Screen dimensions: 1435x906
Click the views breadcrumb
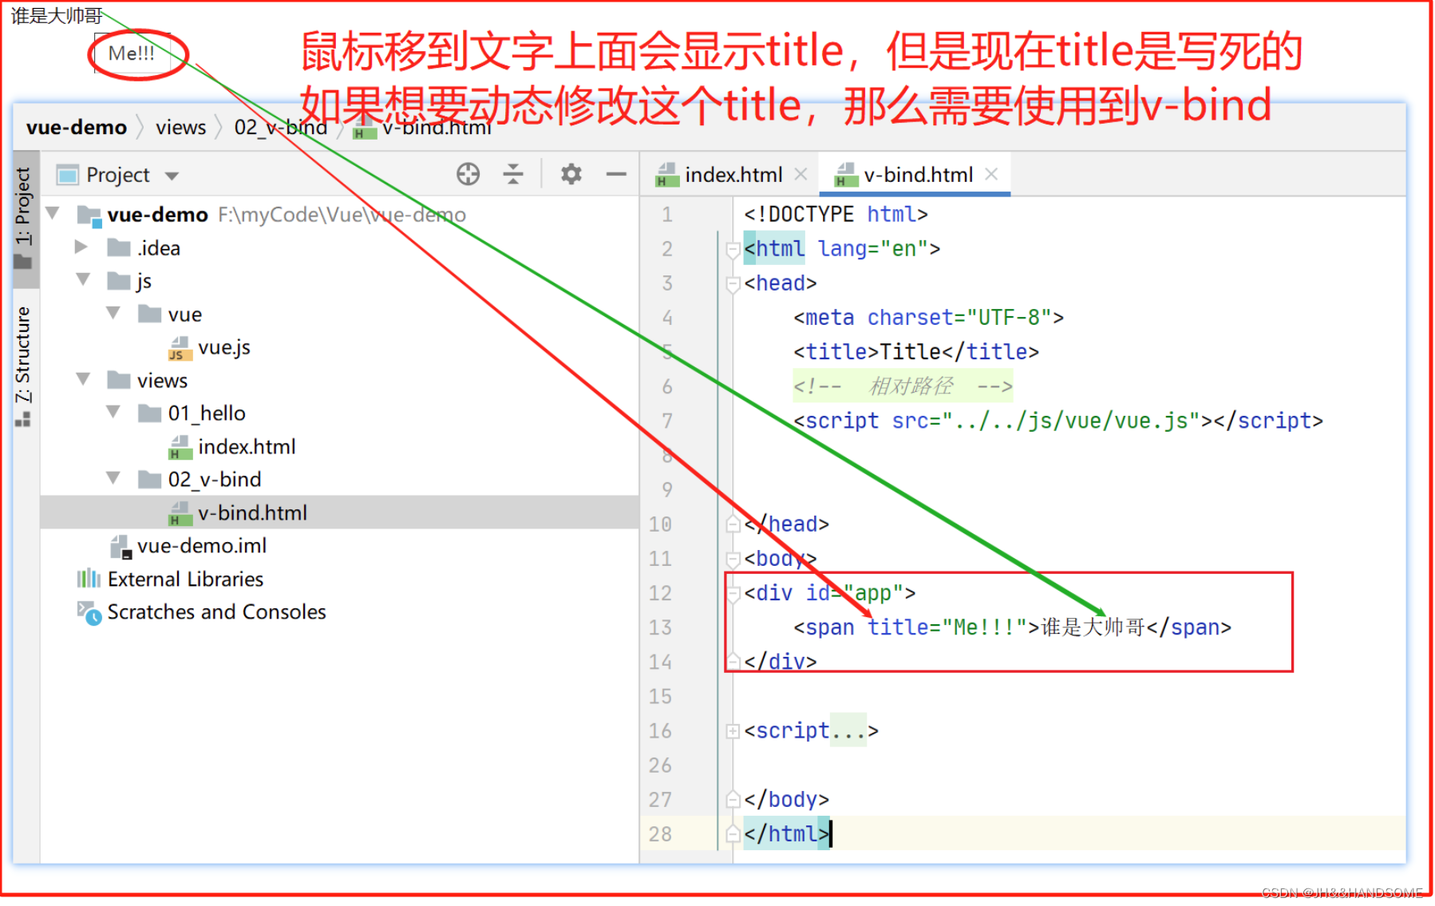coord(180,128)
